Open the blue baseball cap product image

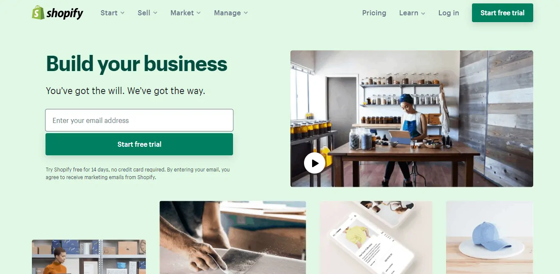click(x=489, y=237)
